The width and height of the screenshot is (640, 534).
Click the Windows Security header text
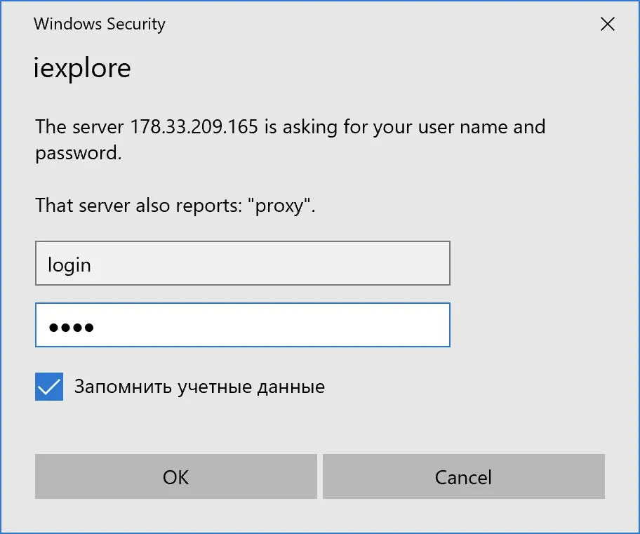[x=98, y=24]
